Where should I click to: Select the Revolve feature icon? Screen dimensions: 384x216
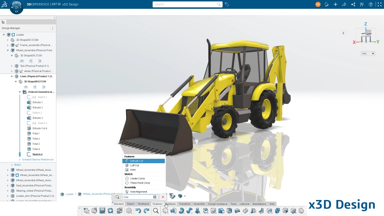[x=181, y=211]
